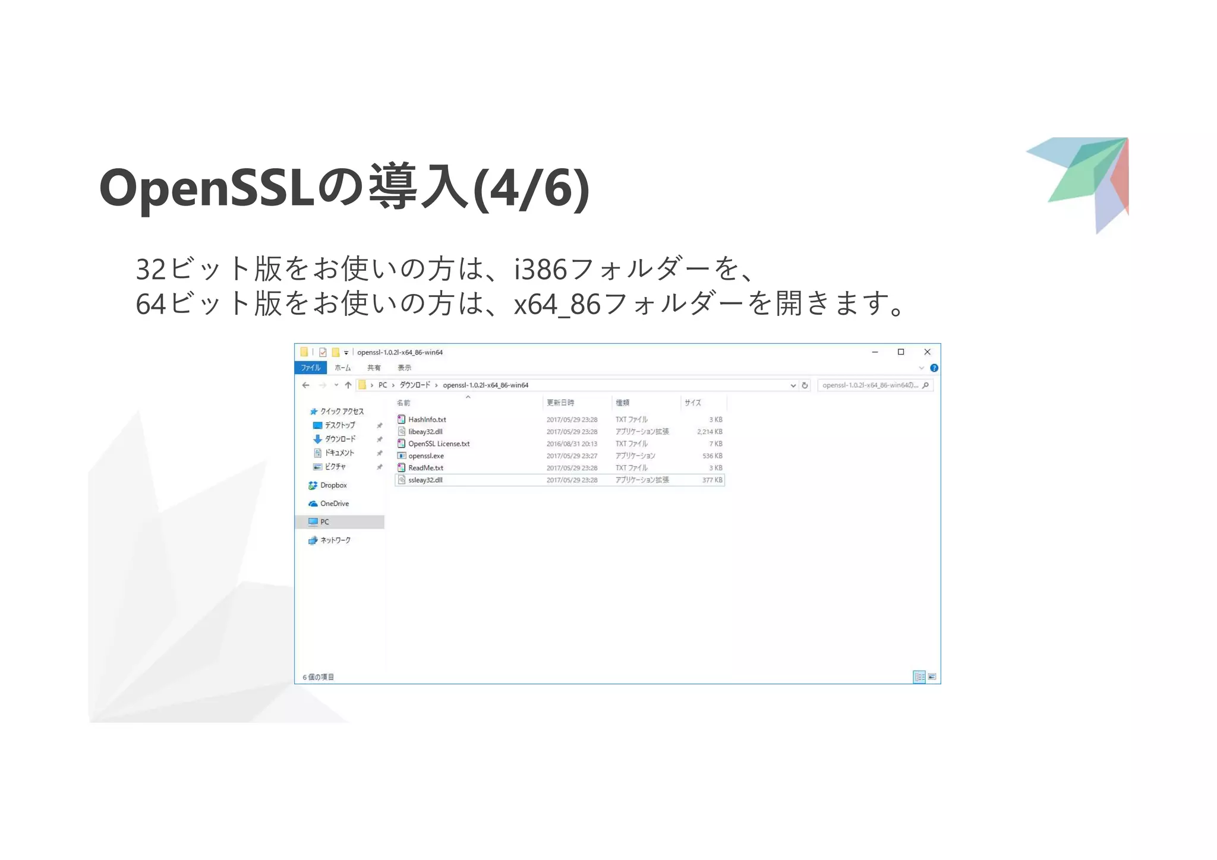Open ダウンロード in the navigation pane
Image resolution: width=1217 pixels, height=860 pixels.
point(334,439)
